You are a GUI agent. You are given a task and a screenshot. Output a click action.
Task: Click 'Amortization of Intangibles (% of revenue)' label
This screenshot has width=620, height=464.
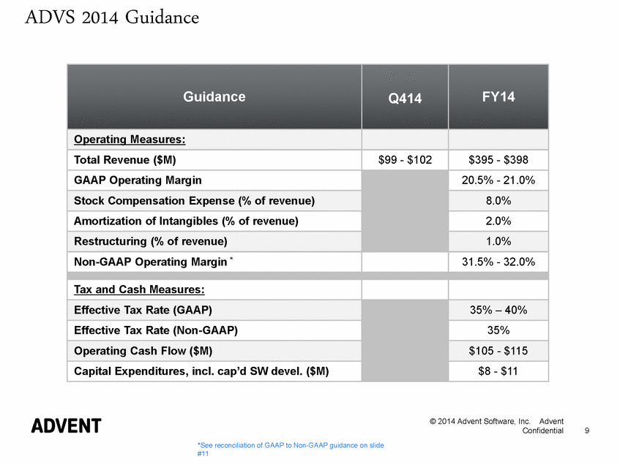pyautogui.click(x=186, y=221)
